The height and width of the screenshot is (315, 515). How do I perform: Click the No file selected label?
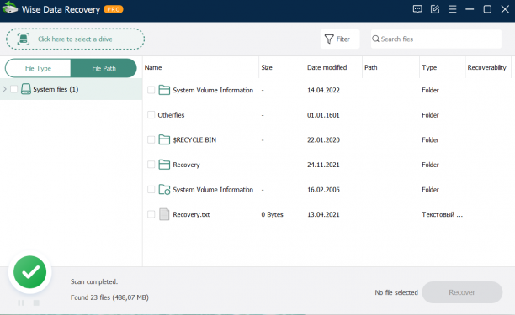point(396,292)
